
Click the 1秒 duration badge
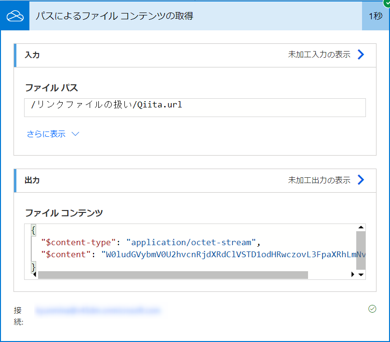pos(376,16)
